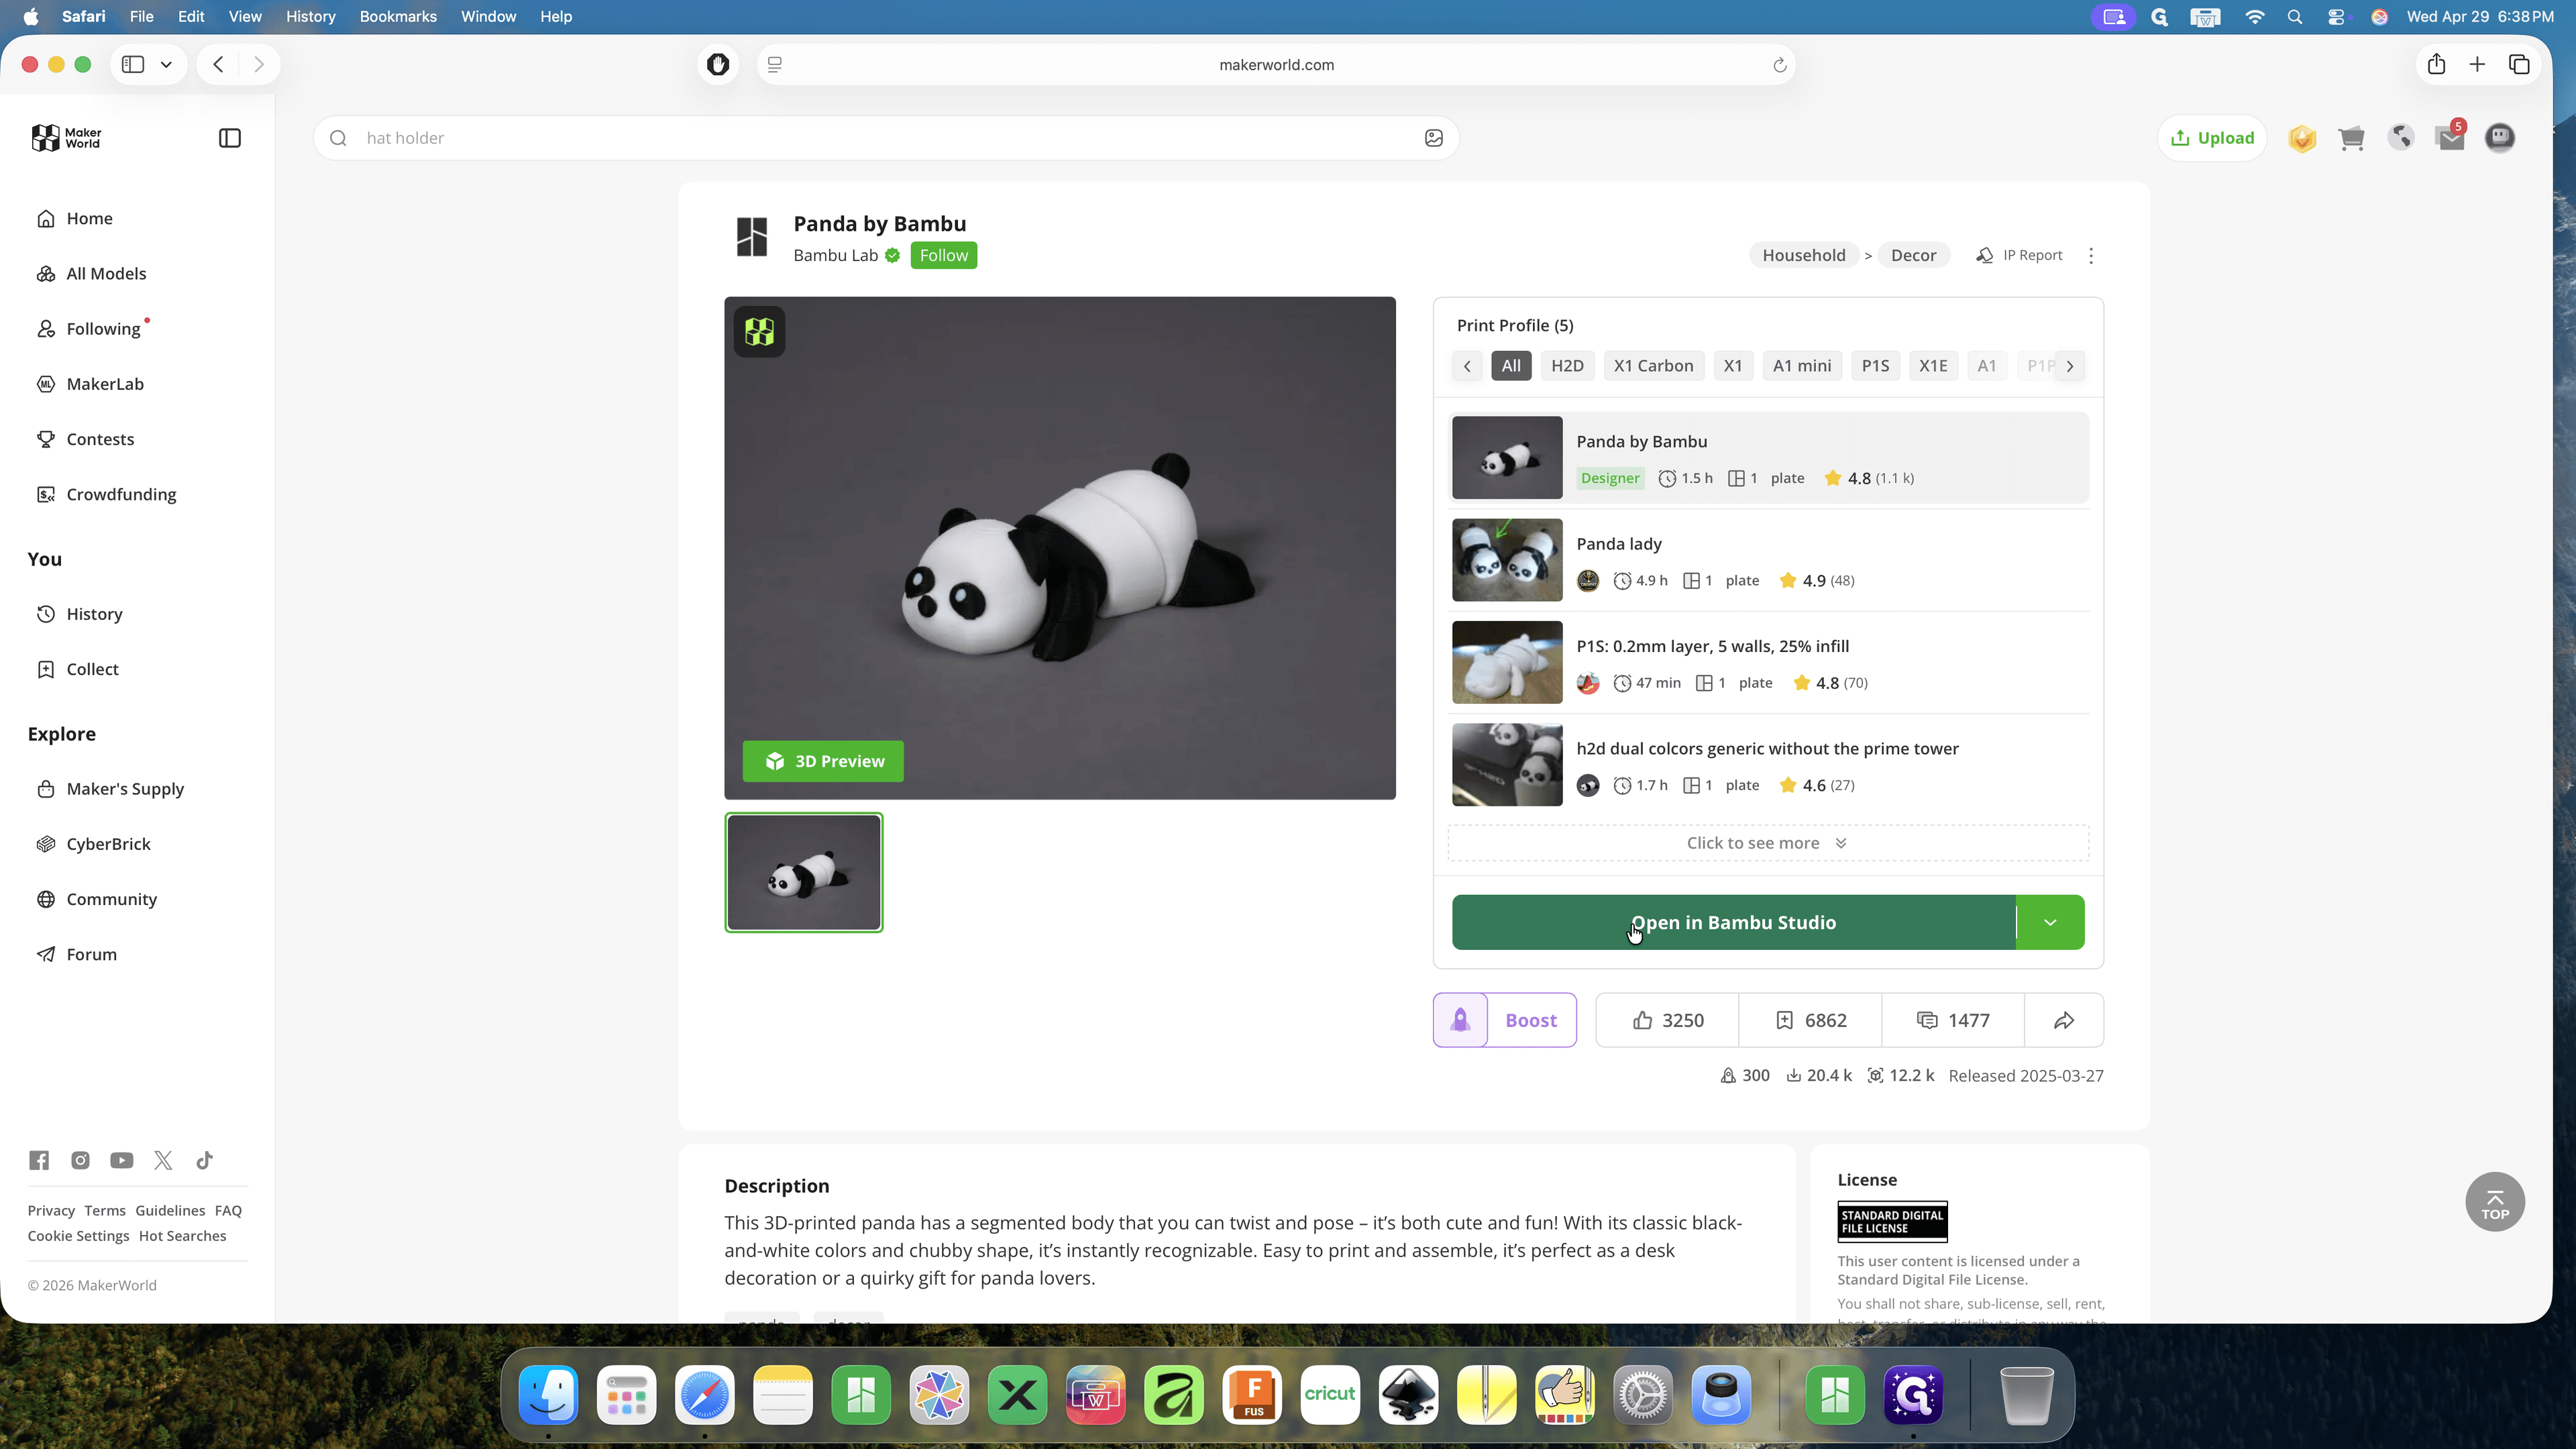
Task: Click the Upload button
Action: click(x=2212, y=138)
